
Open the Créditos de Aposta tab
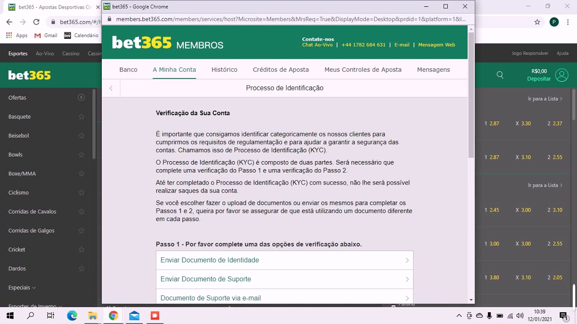pos(281,70)
